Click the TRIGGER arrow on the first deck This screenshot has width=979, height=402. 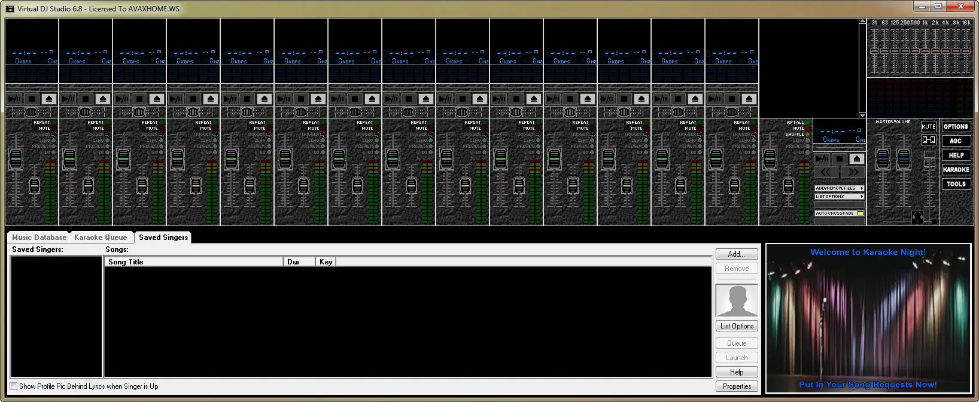(53, 135)
